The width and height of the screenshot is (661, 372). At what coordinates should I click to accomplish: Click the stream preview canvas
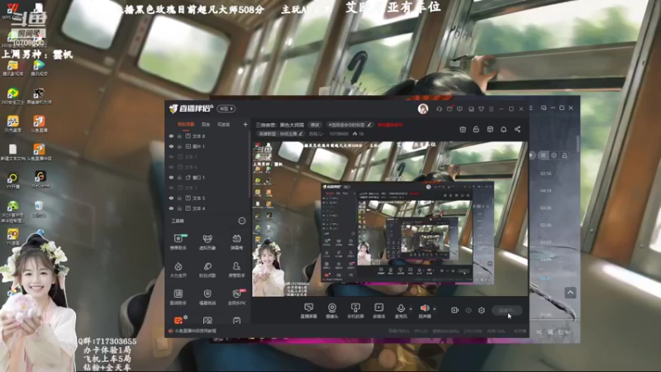[390, 219]
